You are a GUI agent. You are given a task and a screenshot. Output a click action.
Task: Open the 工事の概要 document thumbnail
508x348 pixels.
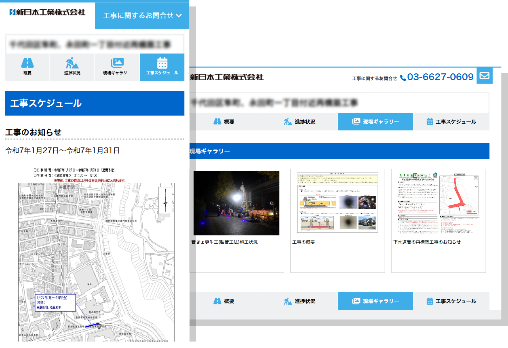pos(337,203)
